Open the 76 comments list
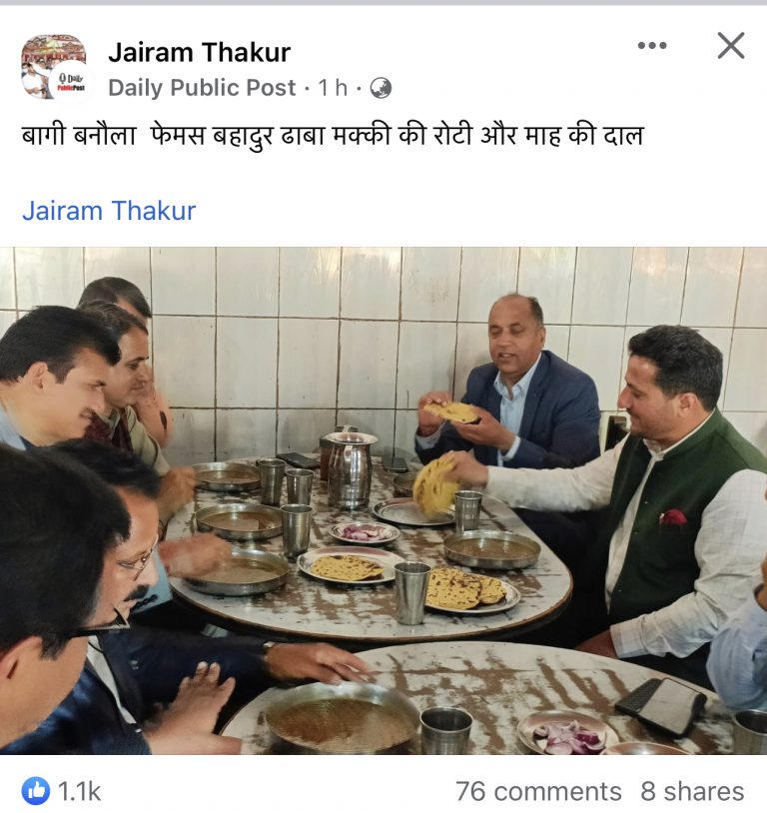The image size is (767, 813). pos(538,792)
